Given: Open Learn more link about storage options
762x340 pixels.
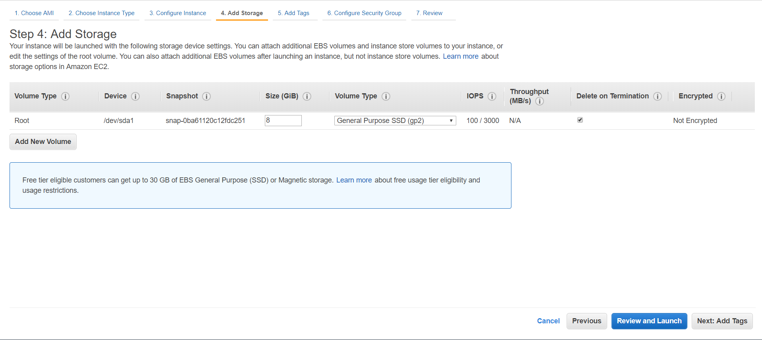Looking at the screenshot, I should coord(461,56).
